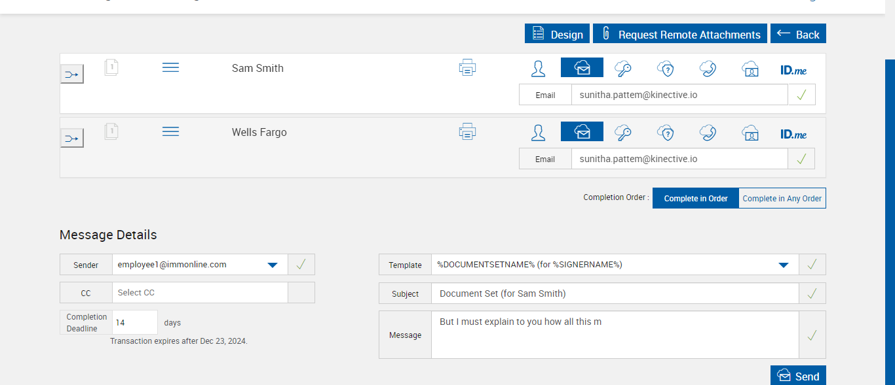The height and width of the screenshot is (385, 895).
Task: Click Request Remote Attachments
Action: 682,35
